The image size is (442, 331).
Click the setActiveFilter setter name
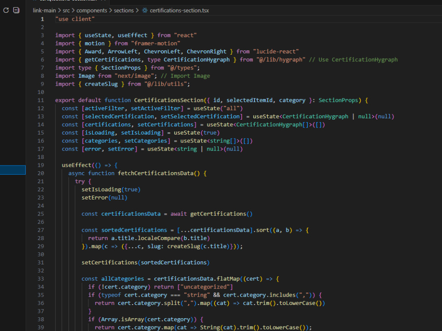tap(156, 109)
